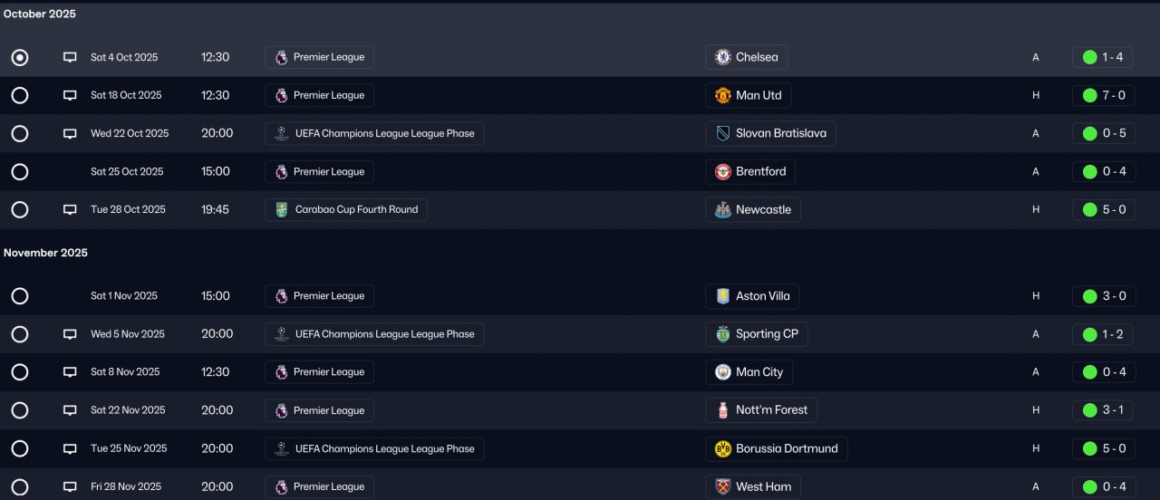Select the radio button for Man Utd match
Screen dimensions: 1160x500
pyautogui.click(x=20, y=95)
